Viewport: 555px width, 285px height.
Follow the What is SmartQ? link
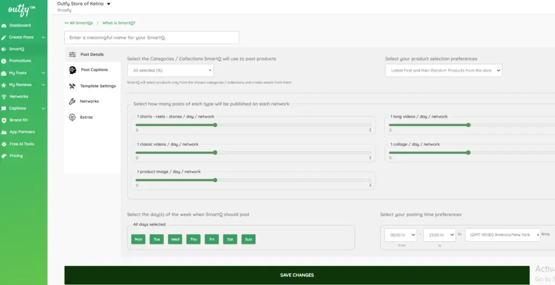pos(119,23)
